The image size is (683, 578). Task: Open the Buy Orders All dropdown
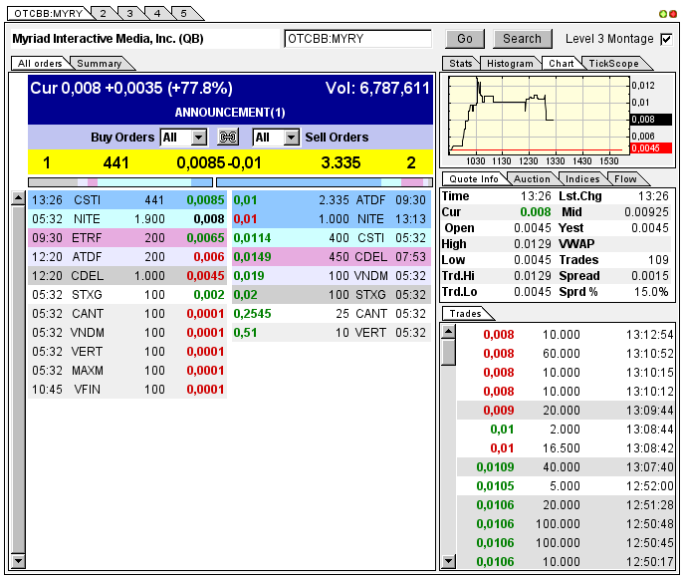(x=184, y=138)
